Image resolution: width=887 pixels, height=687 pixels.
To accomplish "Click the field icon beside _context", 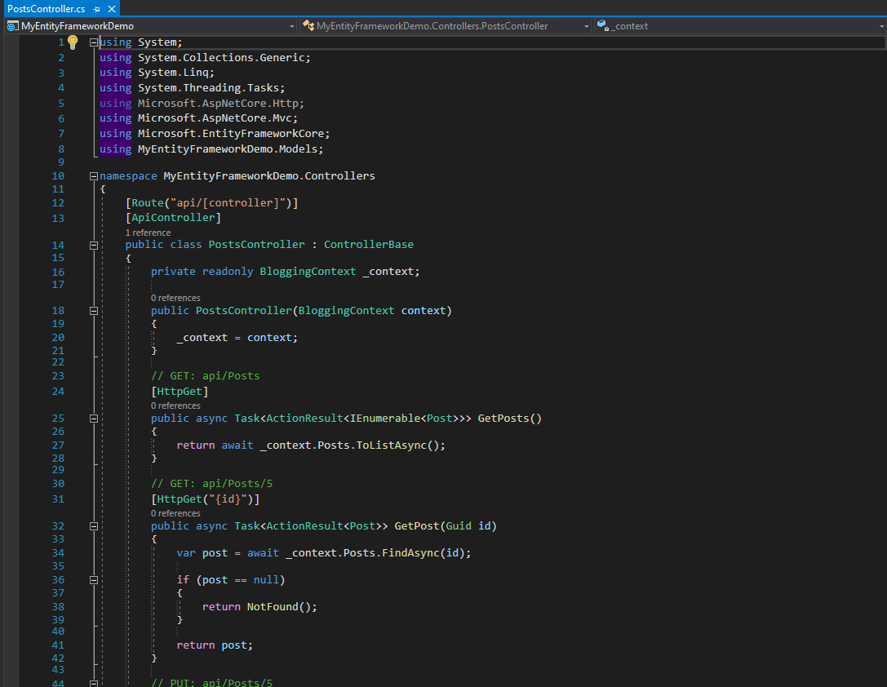I will pyautogui.click(x=603, y=25).
